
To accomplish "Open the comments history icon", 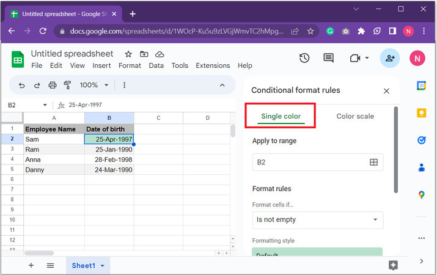I will 329,58.
